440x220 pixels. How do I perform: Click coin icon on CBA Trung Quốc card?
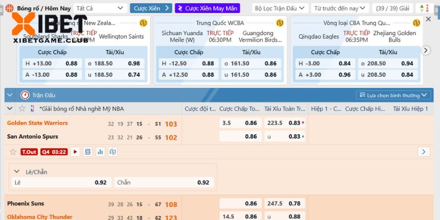coord(416,23)
